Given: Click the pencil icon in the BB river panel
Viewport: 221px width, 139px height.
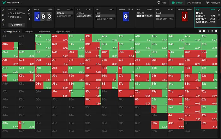Looking at the screenshot, I should (218, 10).
